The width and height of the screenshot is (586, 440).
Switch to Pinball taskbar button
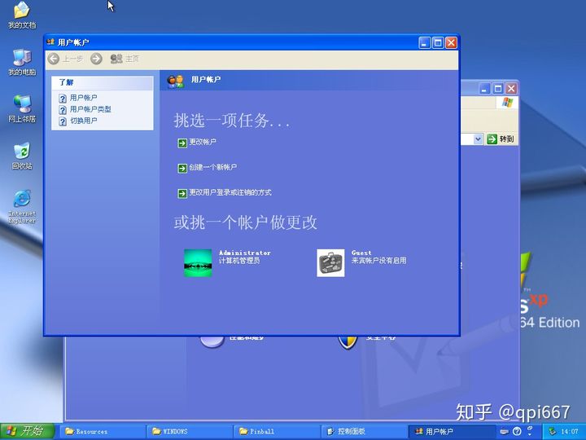point(277,431)
